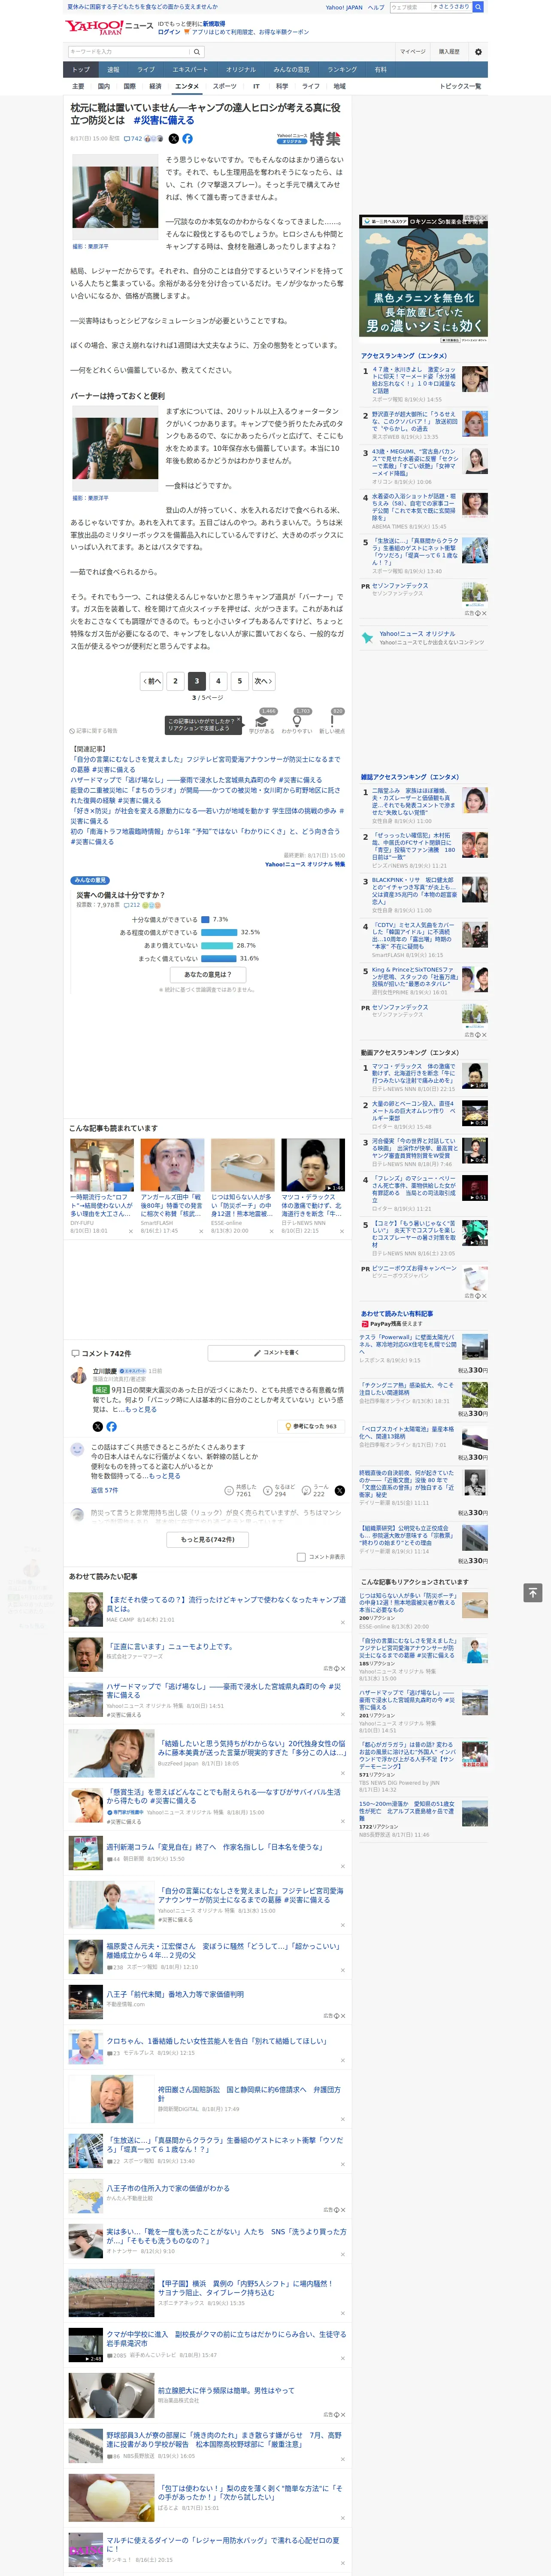Click コメントを書く pencil button
The height and width of the screenshot is (2576, 551).
[276, 1353]
